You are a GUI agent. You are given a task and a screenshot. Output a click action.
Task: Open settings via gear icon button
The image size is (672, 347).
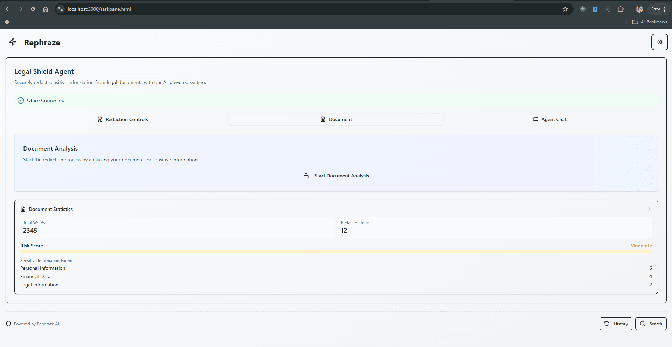659,42
